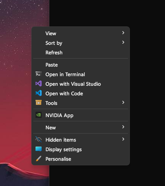Select Open with Visual Studio
Image resolution: width=165 pixels, height=186 pixels.
pos(81,84)
